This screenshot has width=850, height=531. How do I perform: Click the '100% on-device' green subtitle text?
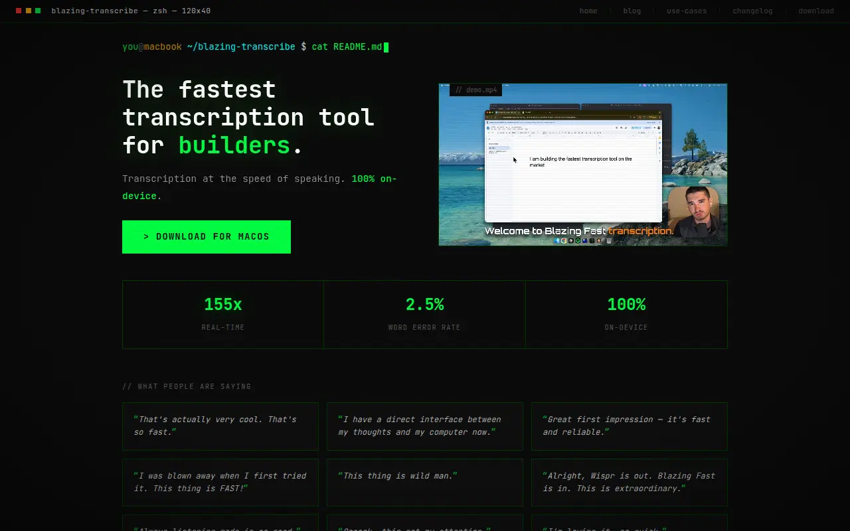click(260, 187)
